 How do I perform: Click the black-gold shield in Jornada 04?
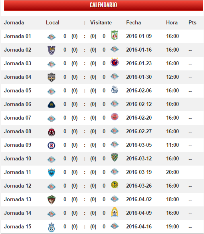click(51, 77)
